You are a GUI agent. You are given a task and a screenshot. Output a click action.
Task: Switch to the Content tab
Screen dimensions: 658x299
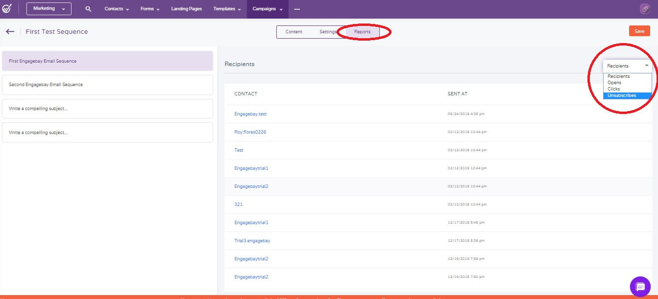293,31
